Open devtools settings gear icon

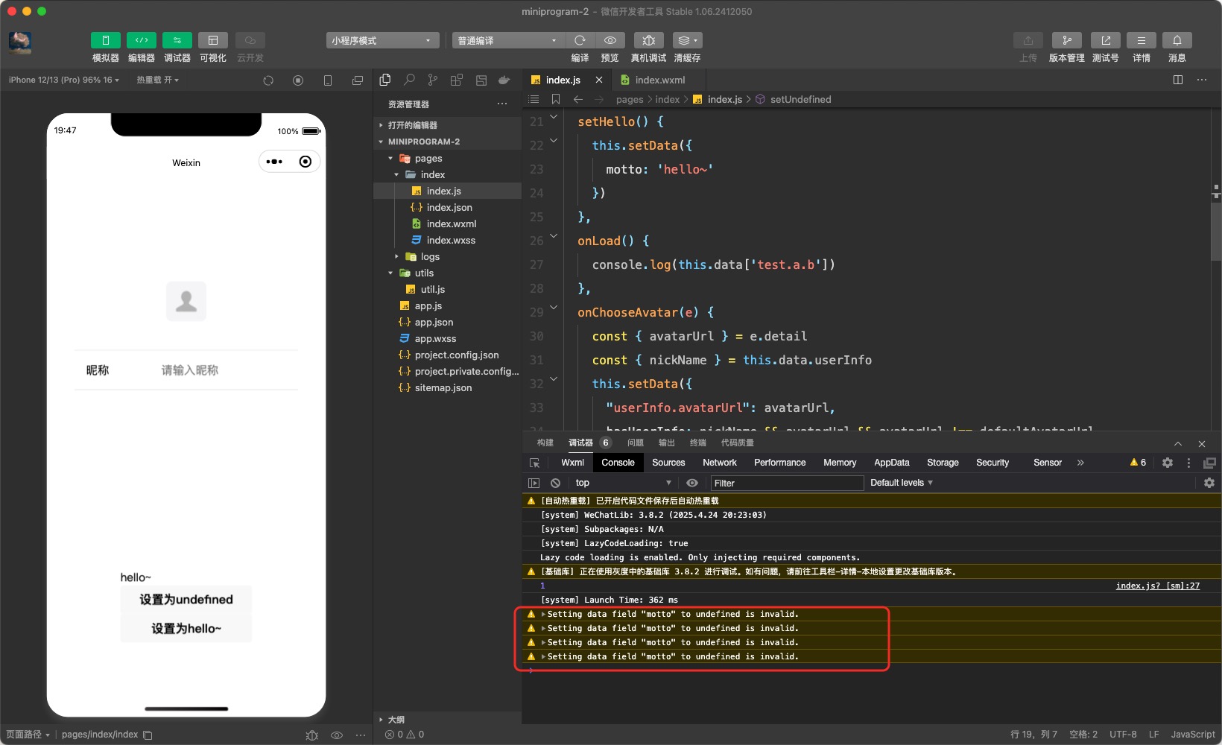(x=1168, y=463)
